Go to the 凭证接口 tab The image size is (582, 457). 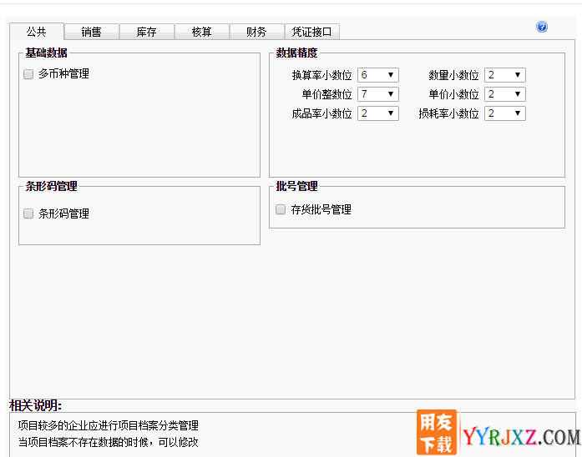tap(311, 32)
